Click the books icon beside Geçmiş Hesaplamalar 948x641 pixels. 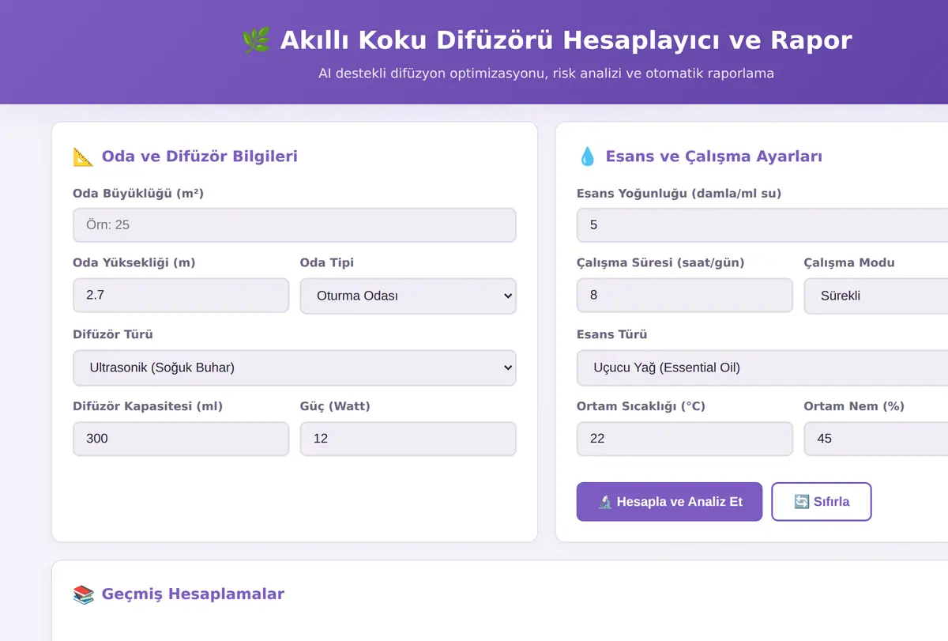click(x=83, y=594)
